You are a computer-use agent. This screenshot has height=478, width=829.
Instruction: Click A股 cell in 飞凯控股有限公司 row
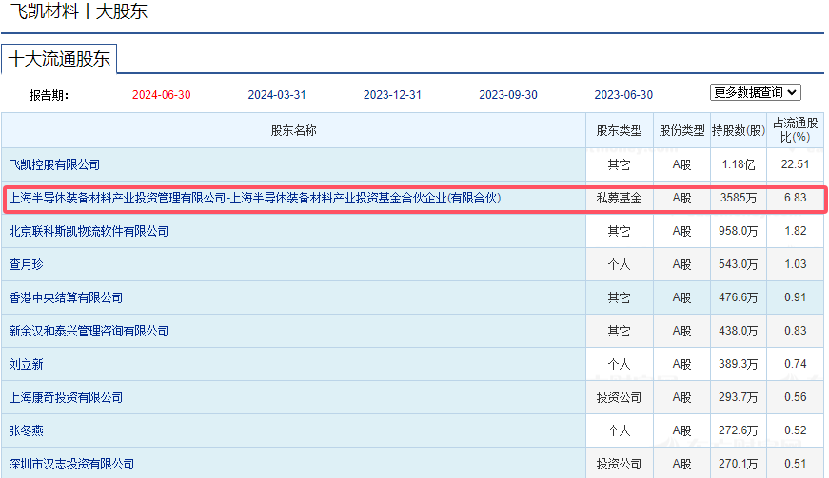point(681,164)
